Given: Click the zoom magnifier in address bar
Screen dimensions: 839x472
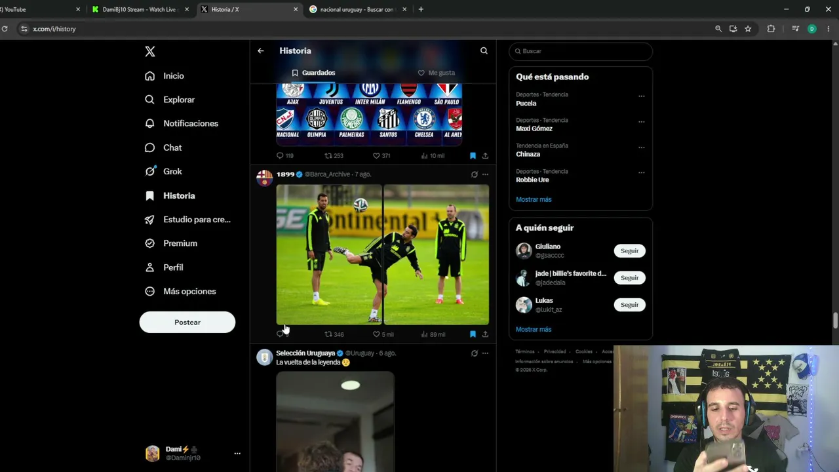Looking at the screenshot, I should [x=718, y=29].
